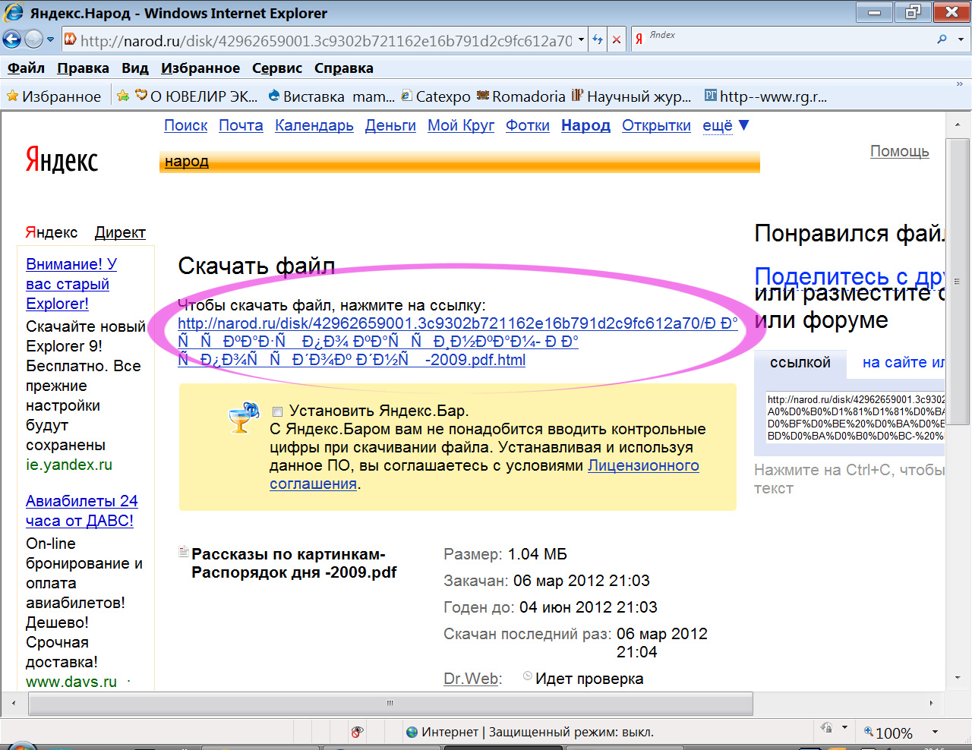Open the Catexpo favorite link
The width and height of the screenshot is (972, 750).
point(436,96)
